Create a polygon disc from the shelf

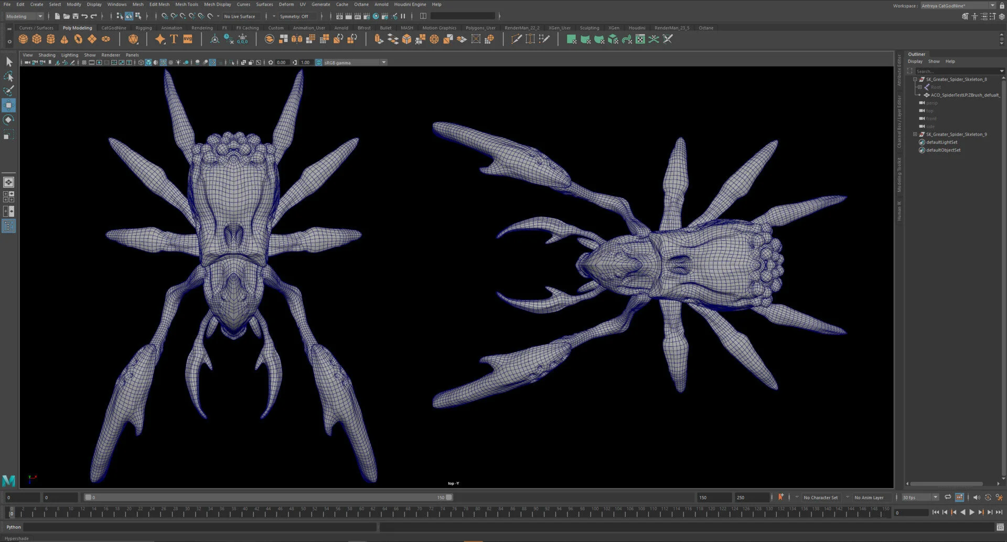[x=106, y=39]
